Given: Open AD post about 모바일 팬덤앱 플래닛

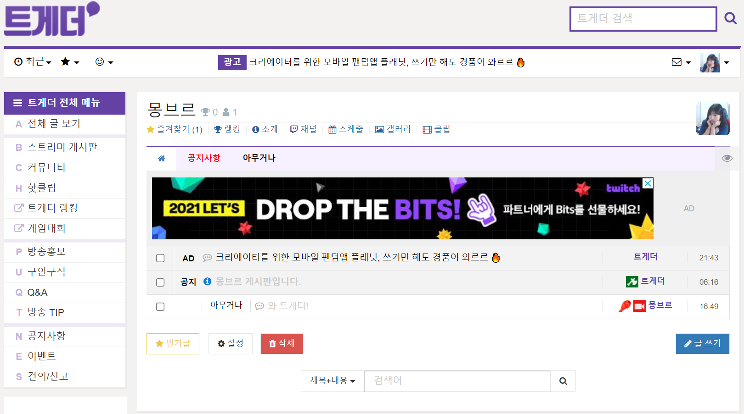Looking at the screenshot, I should click(x=357, y=257).
